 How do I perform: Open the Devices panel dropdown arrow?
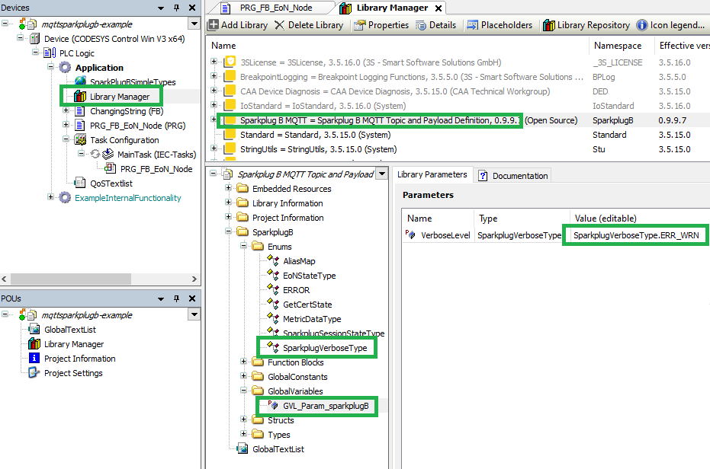click(193, 24)
